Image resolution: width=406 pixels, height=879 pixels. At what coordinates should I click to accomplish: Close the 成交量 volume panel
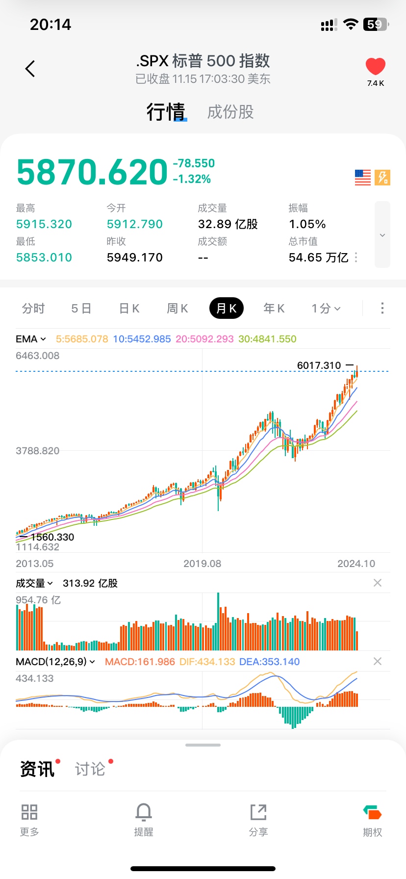[x=377, y=583]
